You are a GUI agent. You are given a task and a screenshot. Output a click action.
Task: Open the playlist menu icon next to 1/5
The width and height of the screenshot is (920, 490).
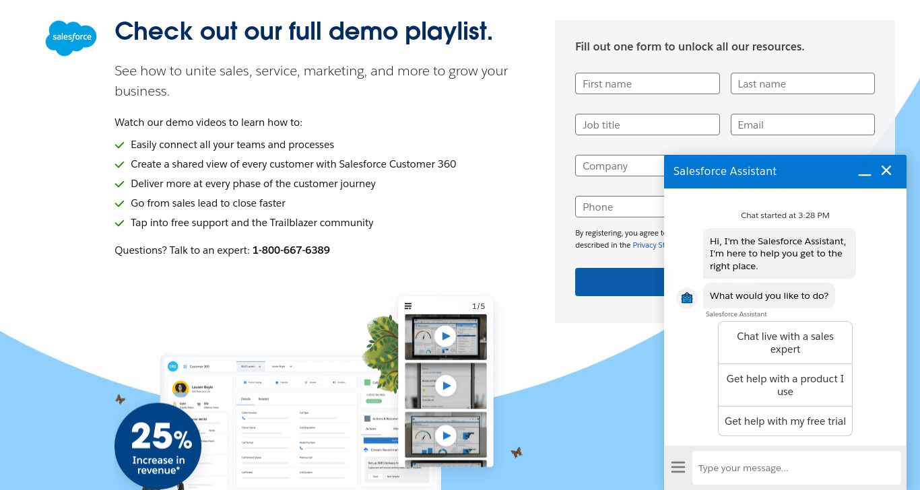(x=408, y=306)
